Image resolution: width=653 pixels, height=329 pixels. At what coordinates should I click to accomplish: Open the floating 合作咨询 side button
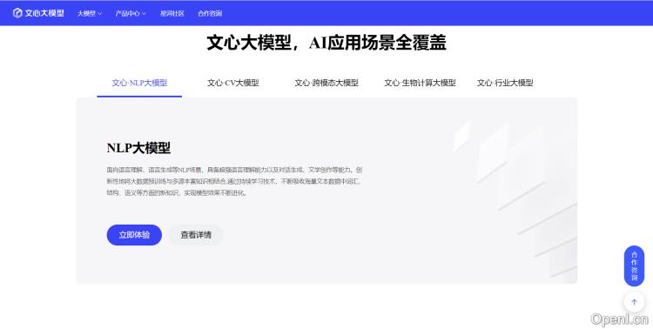pos(634,265)
